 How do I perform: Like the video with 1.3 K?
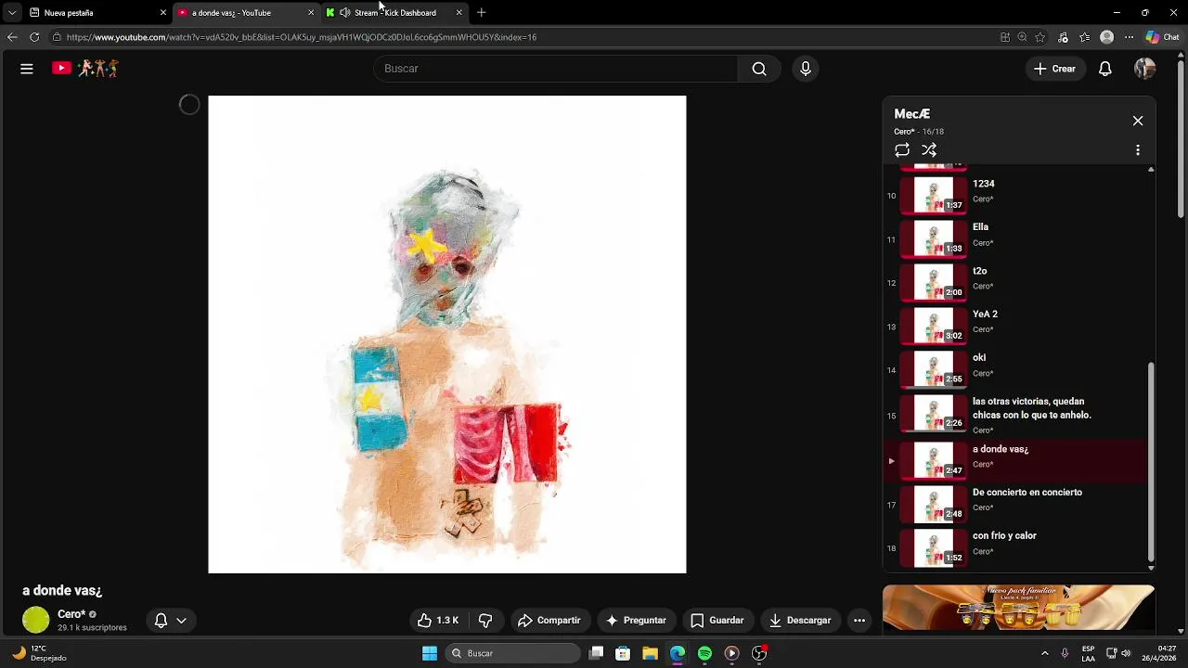coord(438,620)
